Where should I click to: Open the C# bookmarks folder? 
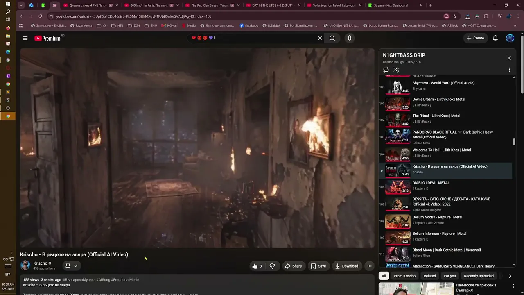[x=102, y=25]
